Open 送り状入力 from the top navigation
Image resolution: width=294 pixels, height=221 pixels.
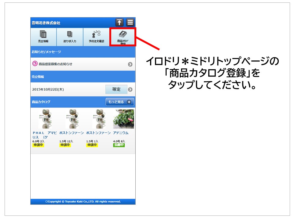pyautogui.click(x=70, y=37)
